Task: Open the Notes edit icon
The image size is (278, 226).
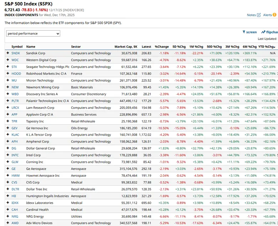Action: [x=258, y=15]
